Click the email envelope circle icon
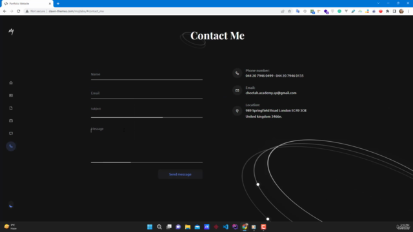The image size is (413, 232). click(237, 90)
